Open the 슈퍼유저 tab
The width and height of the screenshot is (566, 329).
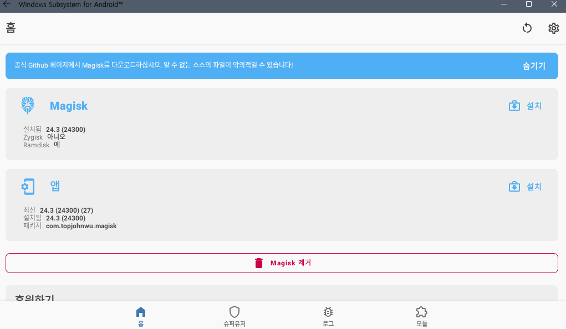(x=234, y=316)
